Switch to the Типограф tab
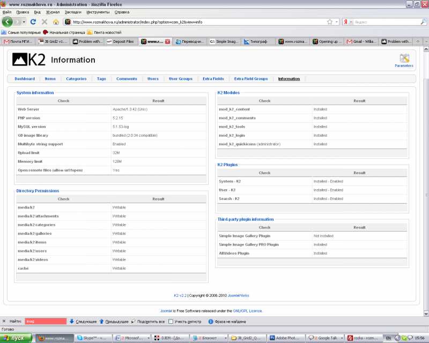Image resolution: width=429 pixels, height=343 pixels. pos(258,42)
